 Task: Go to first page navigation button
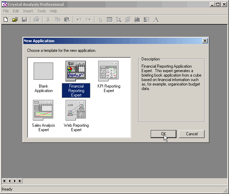(4, 181)
